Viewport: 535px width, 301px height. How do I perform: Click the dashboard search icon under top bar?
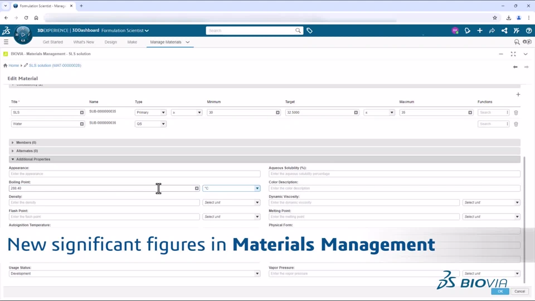(517, 42)
